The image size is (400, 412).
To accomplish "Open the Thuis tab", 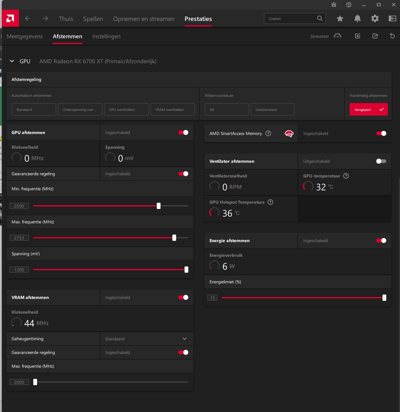I will pos(66,19).
